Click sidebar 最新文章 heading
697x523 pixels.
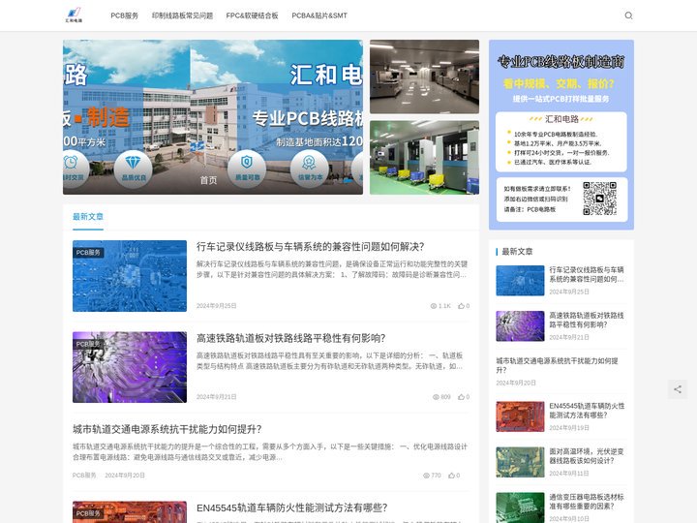coord(517,252)
